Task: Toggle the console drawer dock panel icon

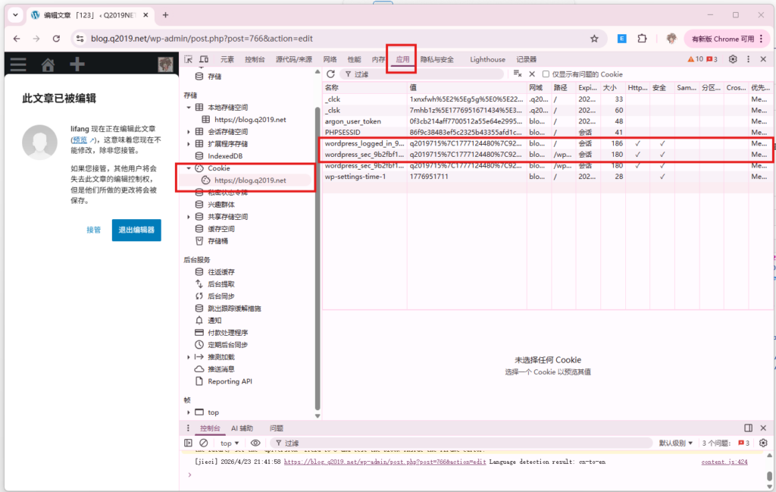Action: click(x=189, y=443)
